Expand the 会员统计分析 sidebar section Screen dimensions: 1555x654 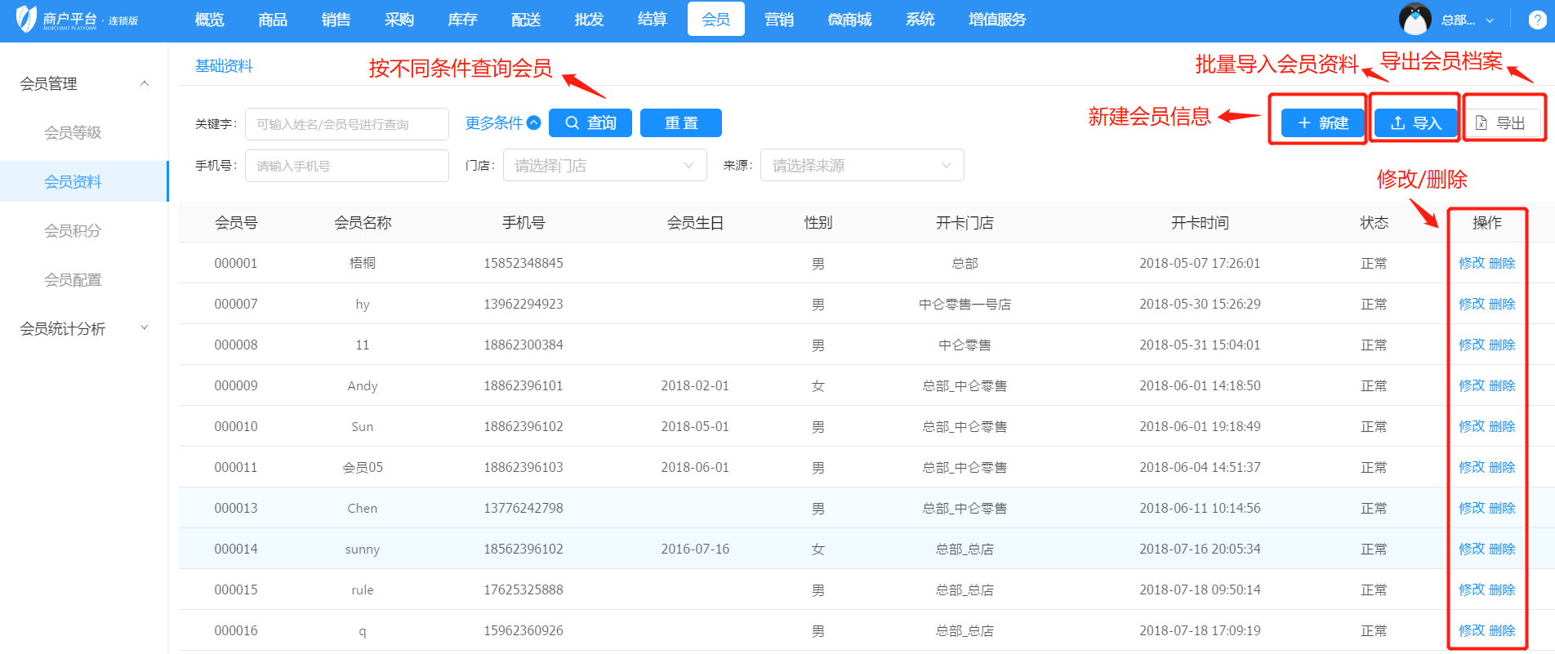pyautogui.click(x=145, y=328)
